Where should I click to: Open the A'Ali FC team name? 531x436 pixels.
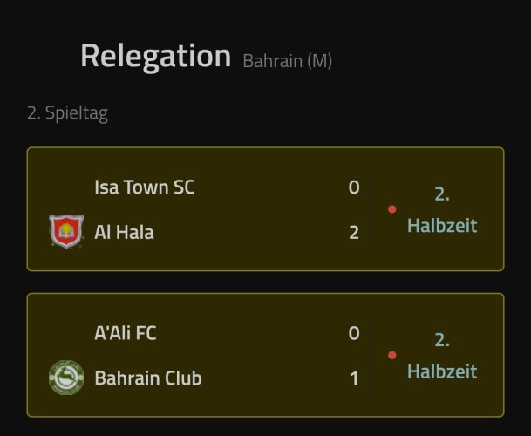click(x=126, y=333)
